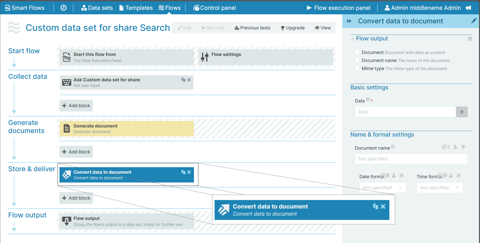Select the Flow output block
The image size is (480, 243).
tap(127, 221)
